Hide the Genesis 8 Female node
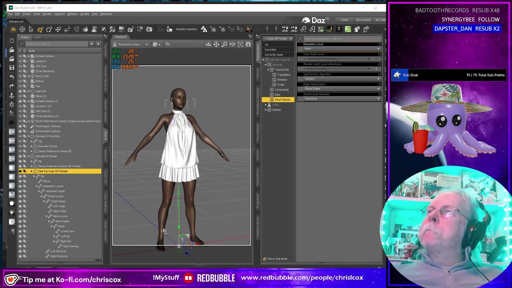The image size is (512, 288). point(20,156)
